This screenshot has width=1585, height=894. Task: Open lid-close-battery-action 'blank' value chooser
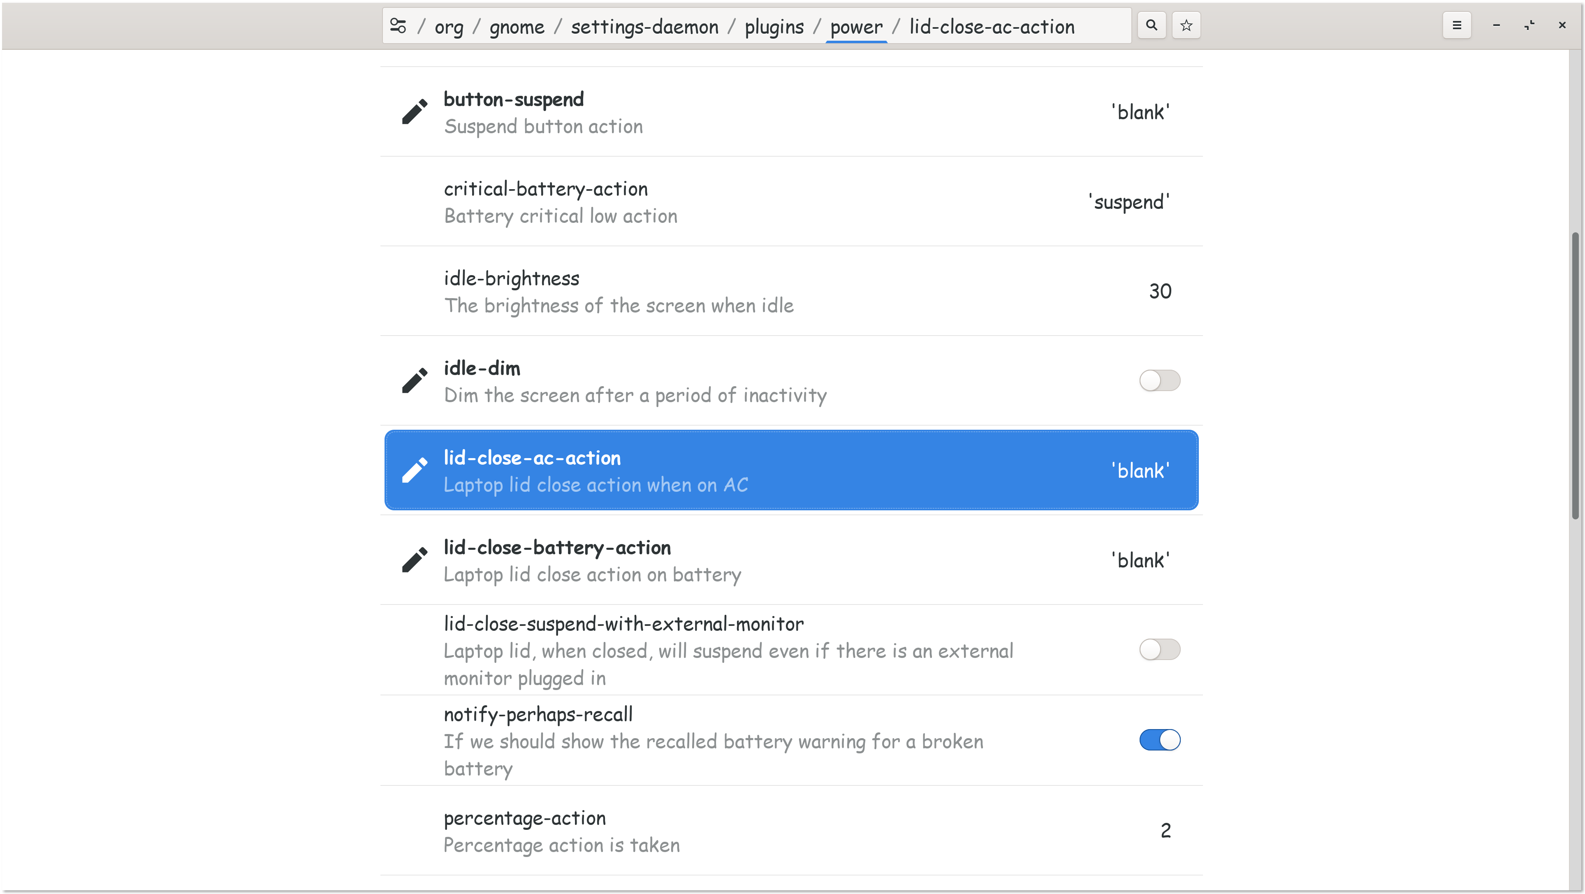1140,560
